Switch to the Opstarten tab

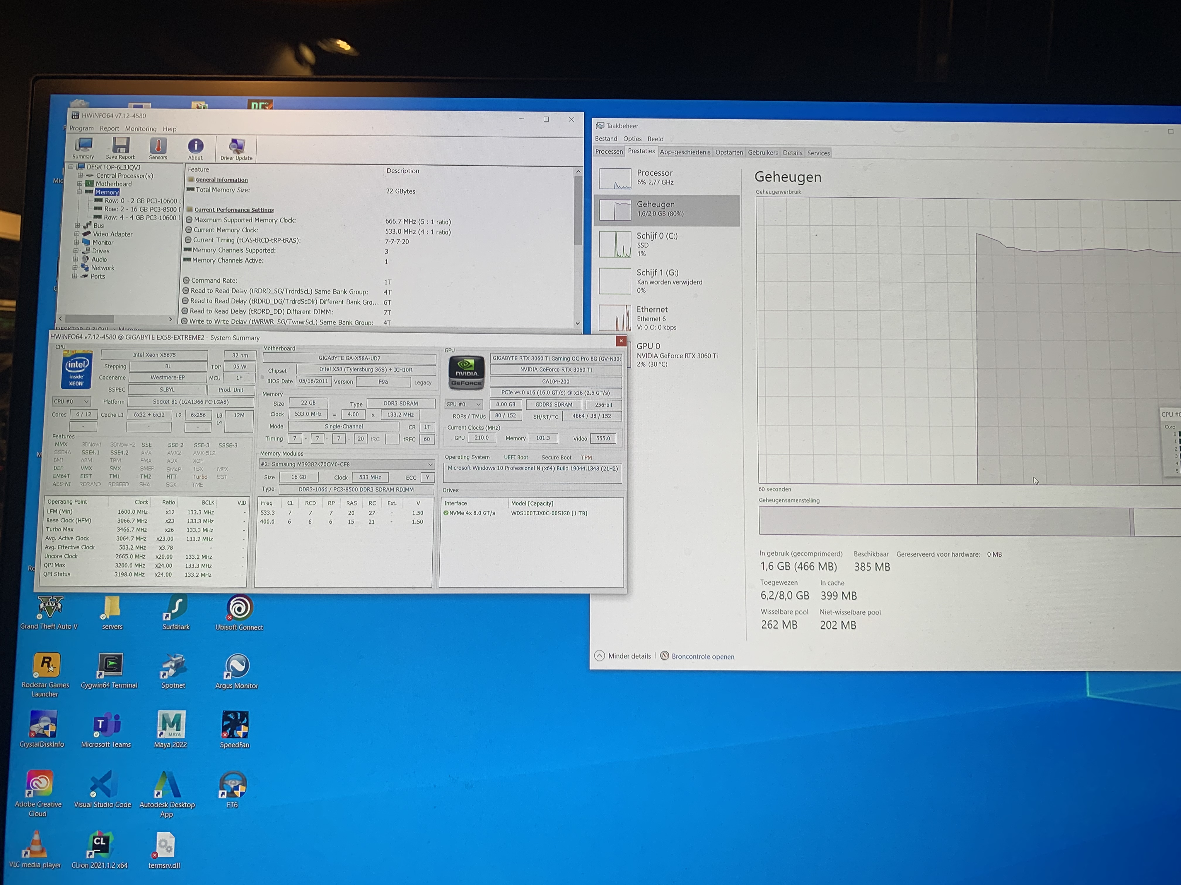point(729,152)
